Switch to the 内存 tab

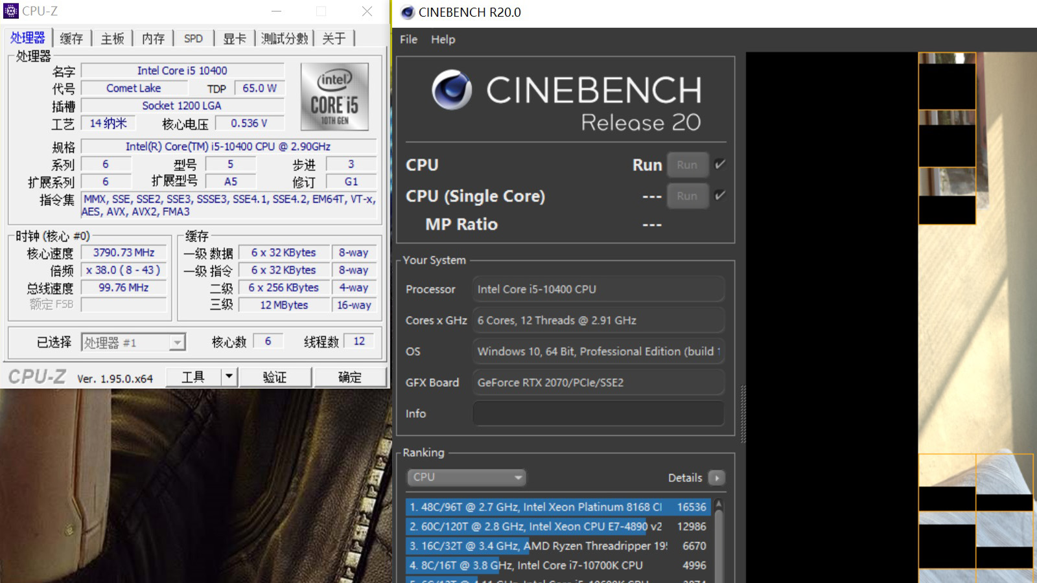coord(153,39)
